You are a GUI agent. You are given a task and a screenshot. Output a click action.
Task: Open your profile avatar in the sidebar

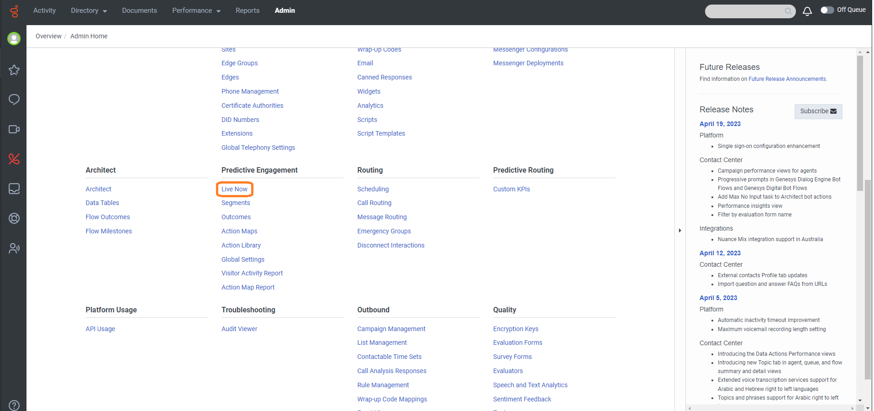coord(14,38)
